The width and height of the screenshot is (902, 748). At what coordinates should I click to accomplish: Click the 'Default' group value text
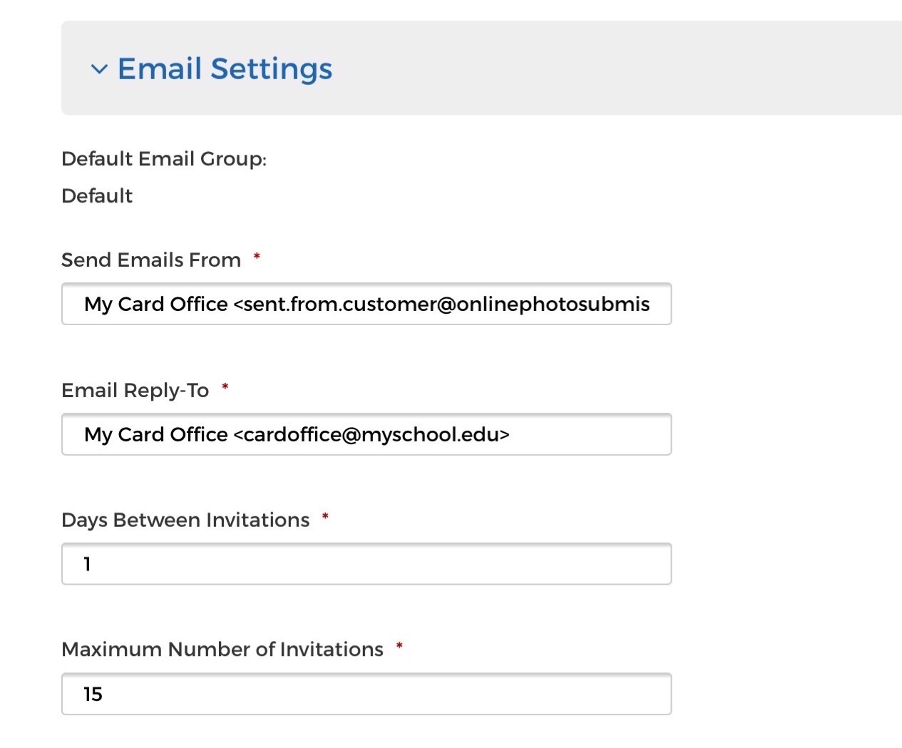tap(97, 195)
